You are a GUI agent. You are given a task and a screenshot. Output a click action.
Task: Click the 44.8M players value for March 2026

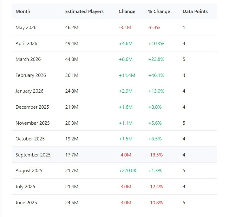click(72, 59)
